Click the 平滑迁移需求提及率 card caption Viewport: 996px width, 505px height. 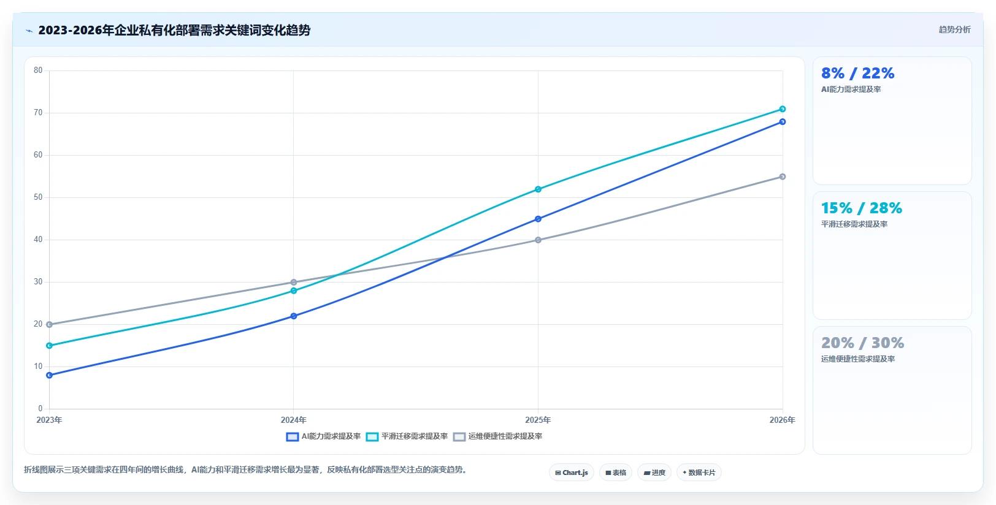854,224
